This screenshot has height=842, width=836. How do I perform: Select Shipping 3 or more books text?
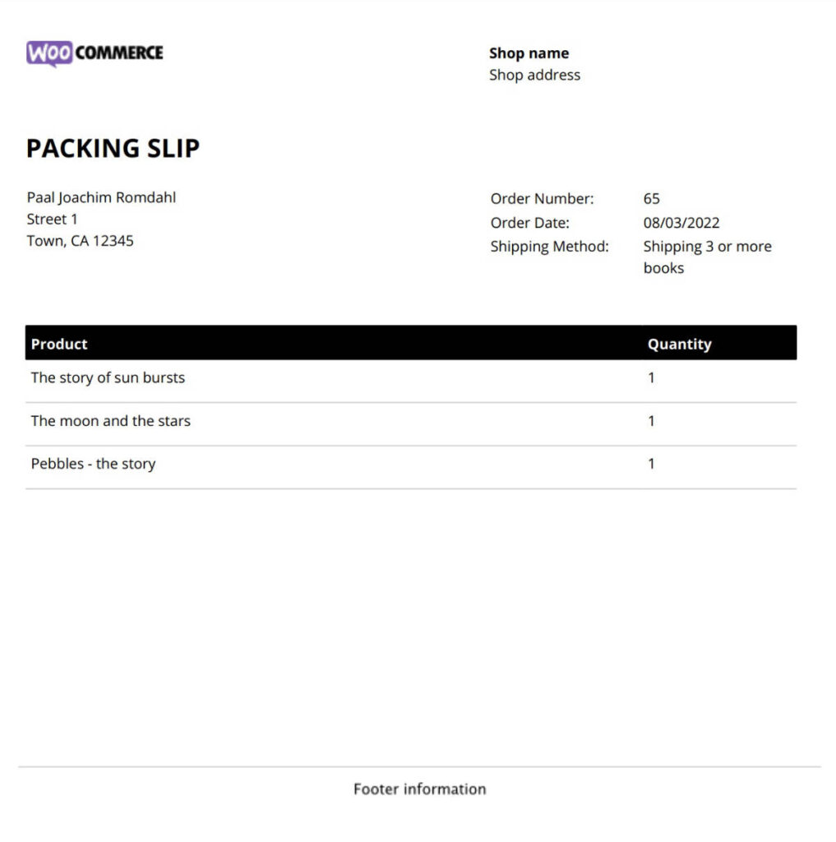click(707, 257)
